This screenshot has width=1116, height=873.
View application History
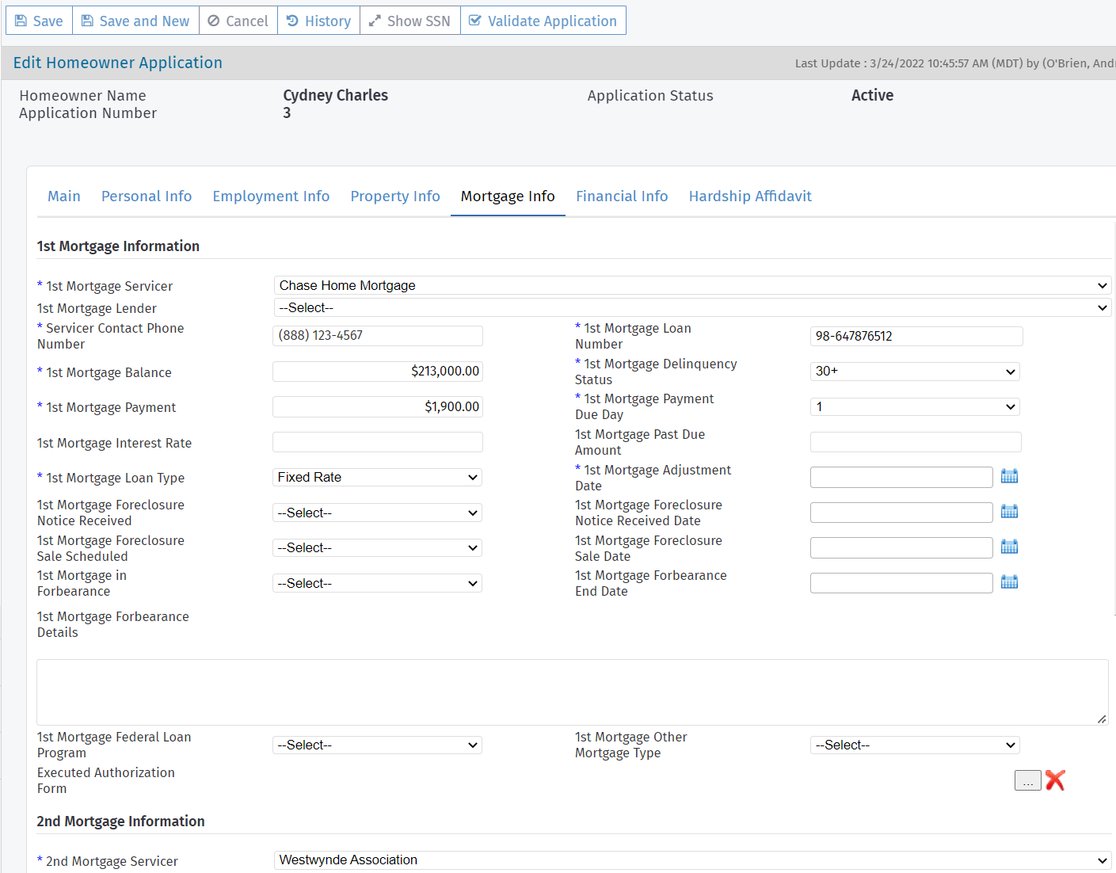coord(318,21)
